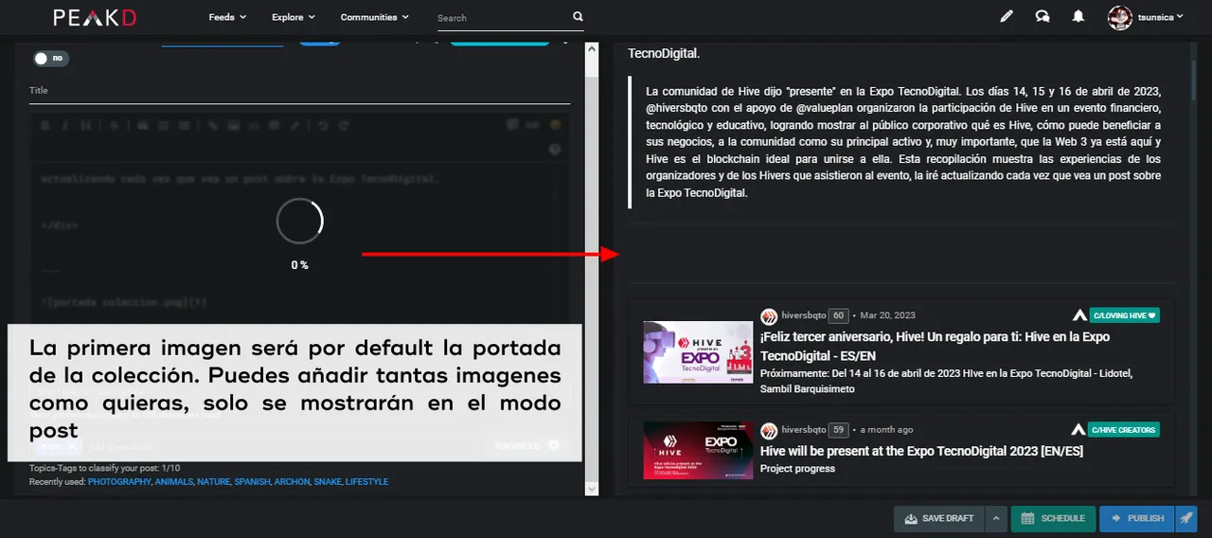Click hiversbqto author on a month ago post
The height and width of the screenshot is (538, 1212).
pos(803,430)
